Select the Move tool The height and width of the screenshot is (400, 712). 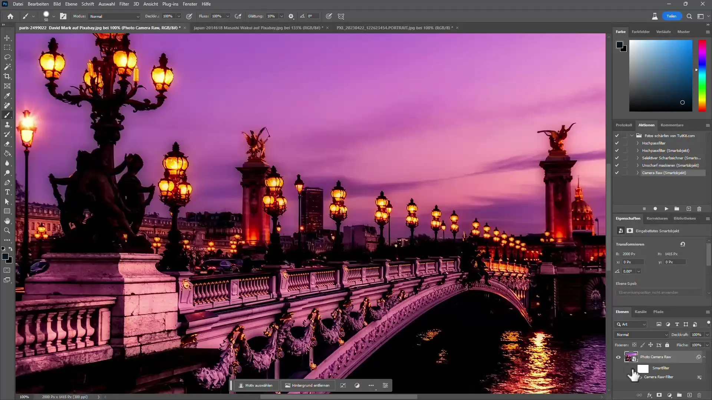tap(7, 38)
